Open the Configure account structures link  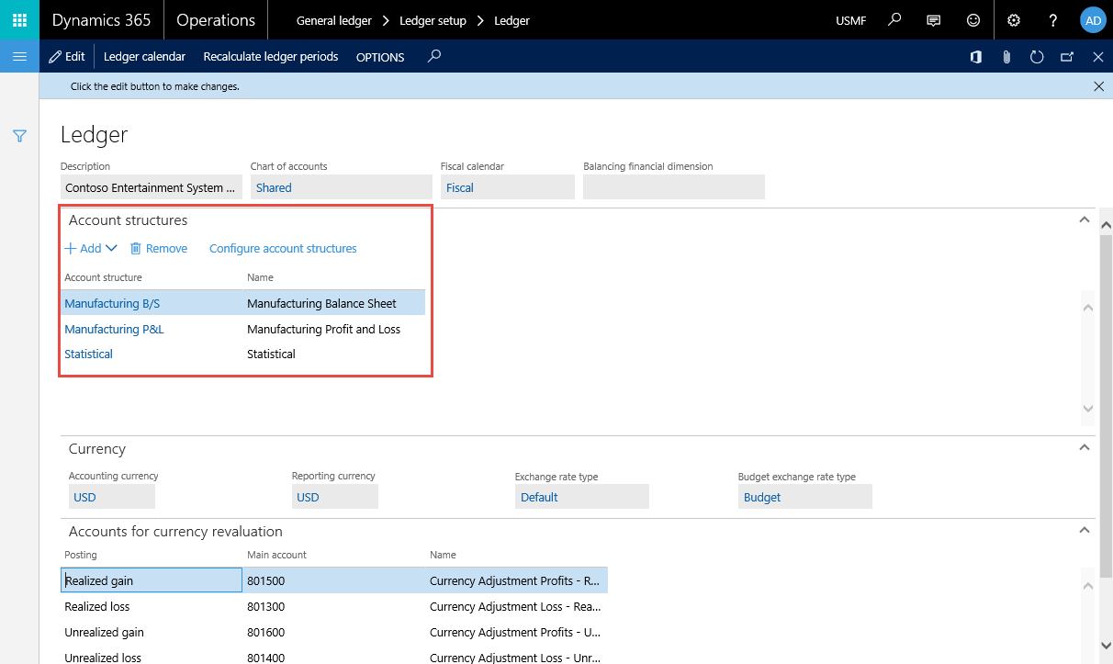(x=283, y=248)
